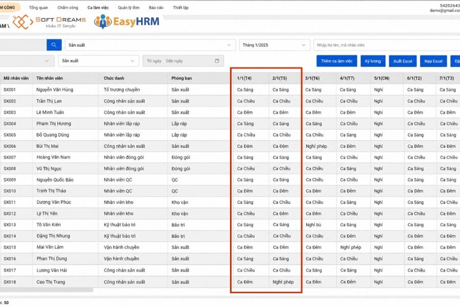This screenshot has width=460, height=307.
Task: Select employee Vũ Thị Ngọc
Action: click(x=49, y=169)
